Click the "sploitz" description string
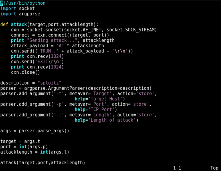Viewport: 221px width, 171px height. point(49,83)
